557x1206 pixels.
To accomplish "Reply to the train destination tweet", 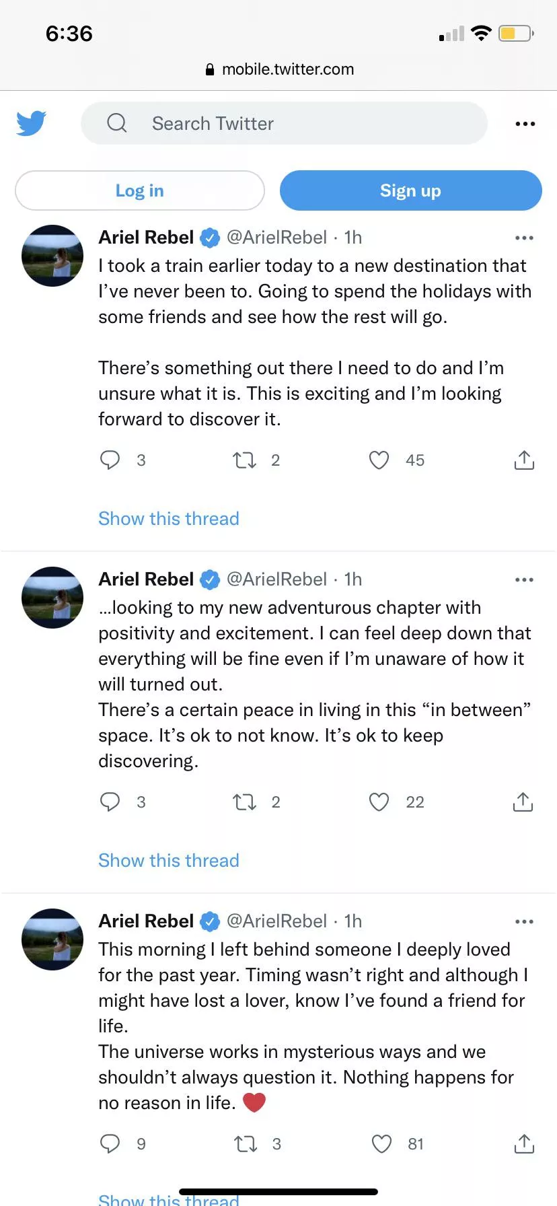I will pyautogui.click(x=110, y=460).
